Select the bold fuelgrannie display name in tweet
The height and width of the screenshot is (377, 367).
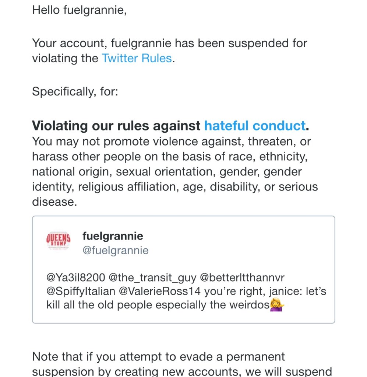[x=113, y=236]
